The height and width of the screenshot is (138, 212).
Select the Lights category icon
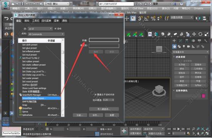(184, 47)
